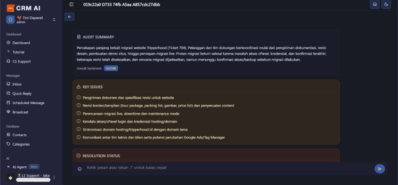
Task: Click the issue about Sinkronisasi domain hosting
Action: click(135, 130)
